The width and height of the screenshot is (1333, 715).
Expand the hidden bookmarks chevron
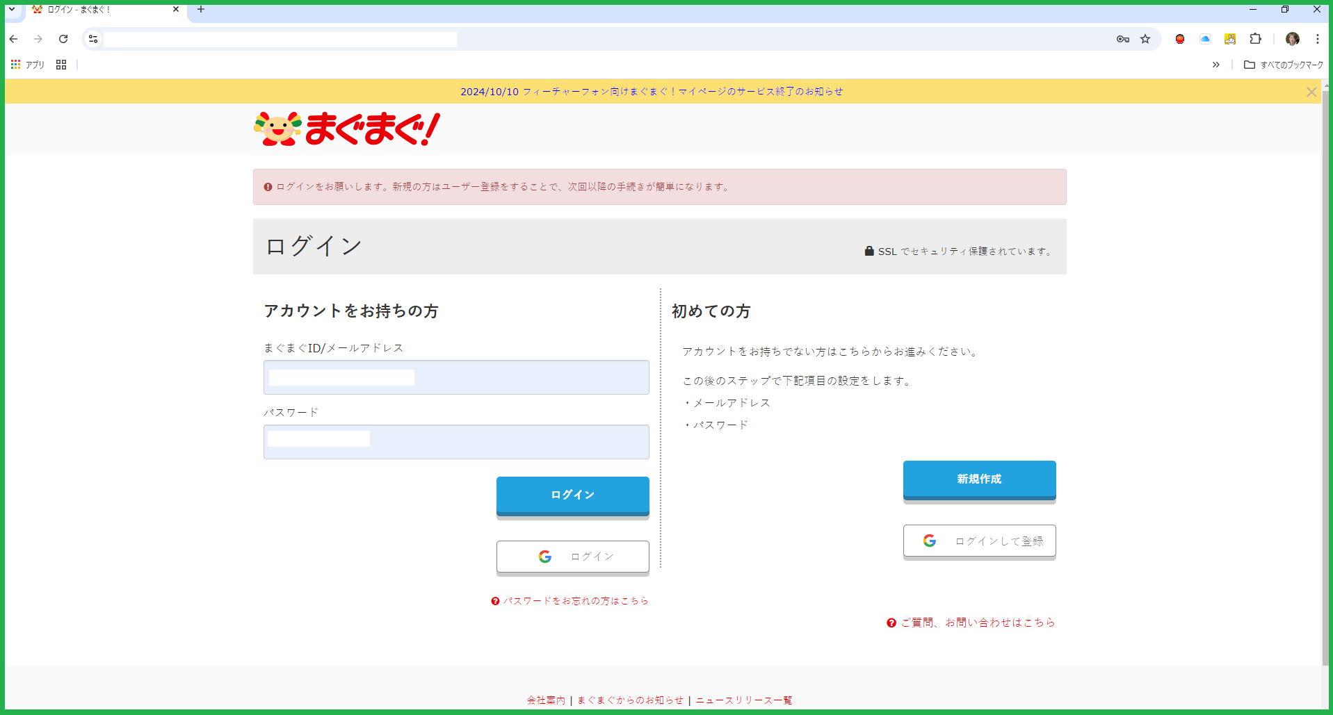[x=1216, y=65]
